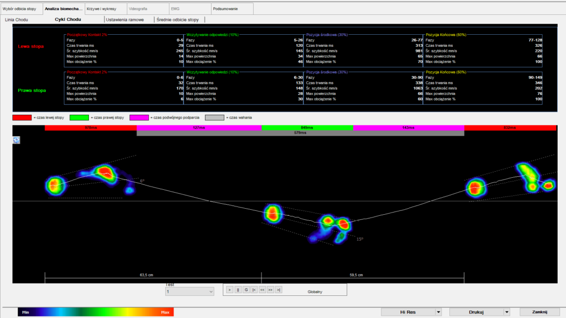Open the Analiza biomecha... tab

point(64,9)
